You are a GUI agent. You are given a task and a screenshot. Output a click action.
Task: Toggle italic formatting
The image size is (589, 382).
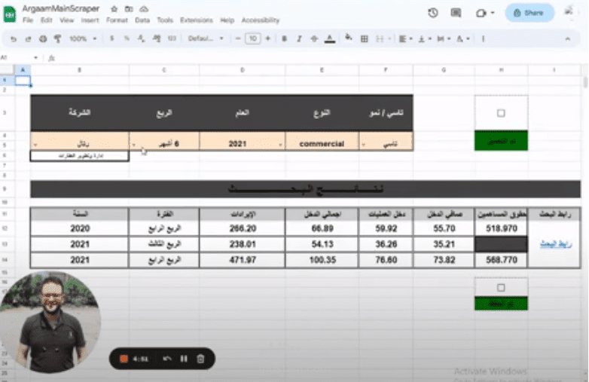coord(299,38)
